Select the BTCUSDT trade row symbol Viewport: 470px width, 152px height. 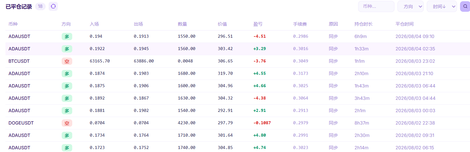19,61
